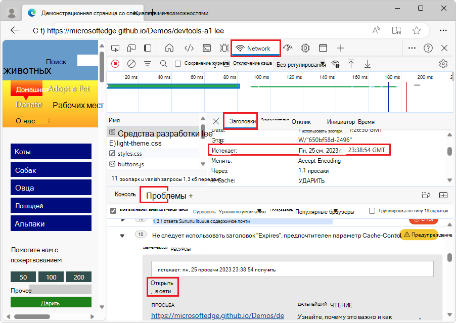
Task: Export HAR file download arrow
Action: click(x=368, y=64)
